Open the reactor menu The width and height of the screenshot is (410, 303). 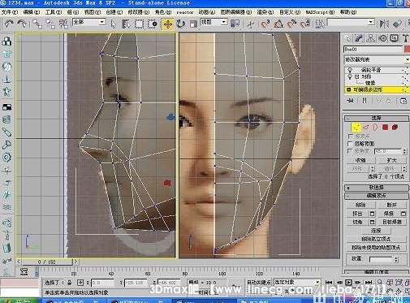pos(185,12)
